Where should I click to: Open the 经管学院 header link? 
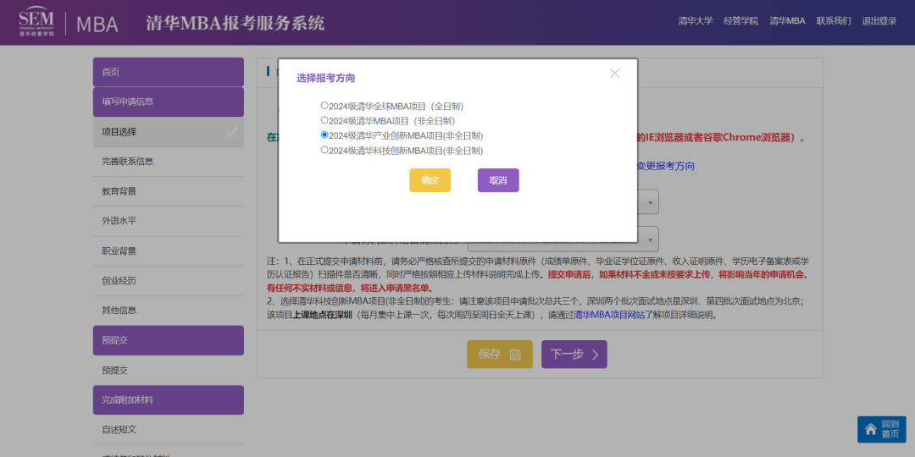click(x=740, y=21)
